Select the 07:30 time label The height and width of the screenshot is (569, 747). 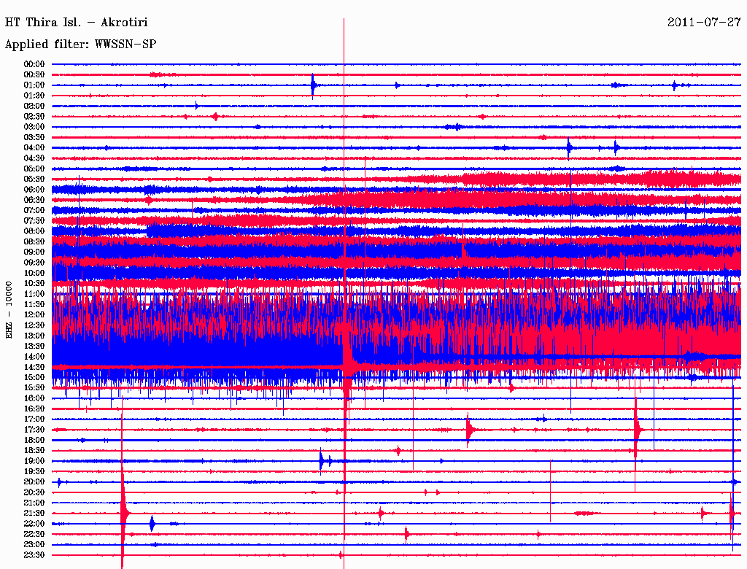tap(34, 221)
